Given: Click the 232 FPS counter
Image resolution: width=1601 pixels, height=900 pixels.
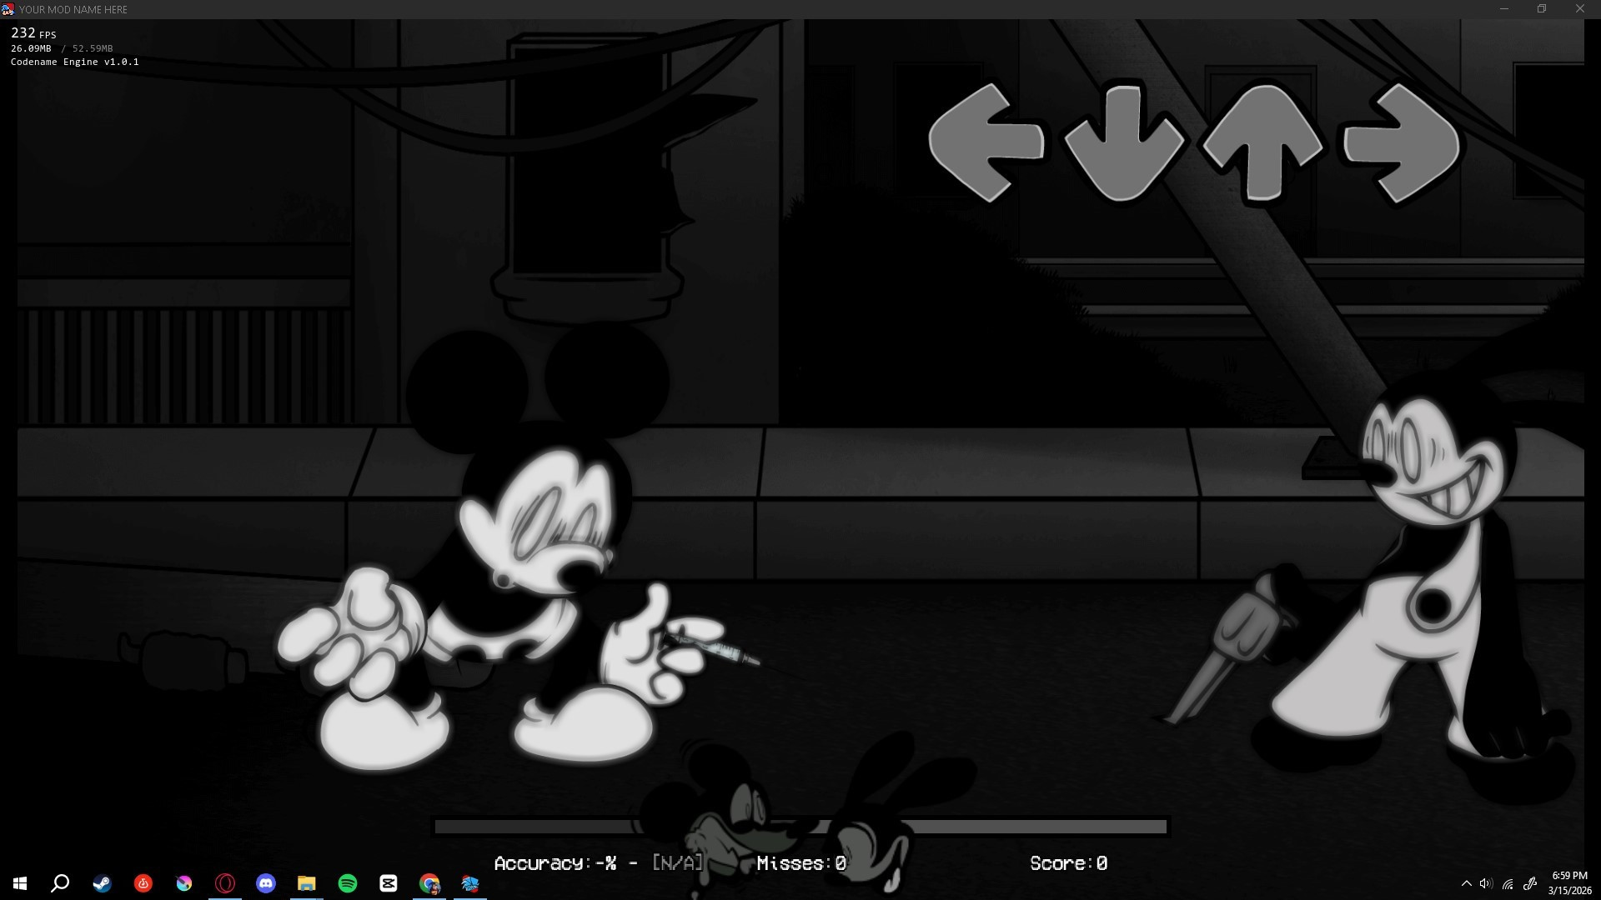Looking at the screenshot, I should (x=33, y=33).
